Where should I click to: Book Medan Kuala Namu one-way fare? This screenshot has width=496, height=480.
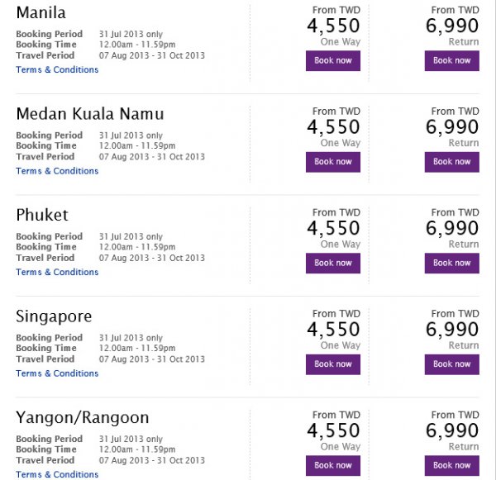tap(333, 162)
